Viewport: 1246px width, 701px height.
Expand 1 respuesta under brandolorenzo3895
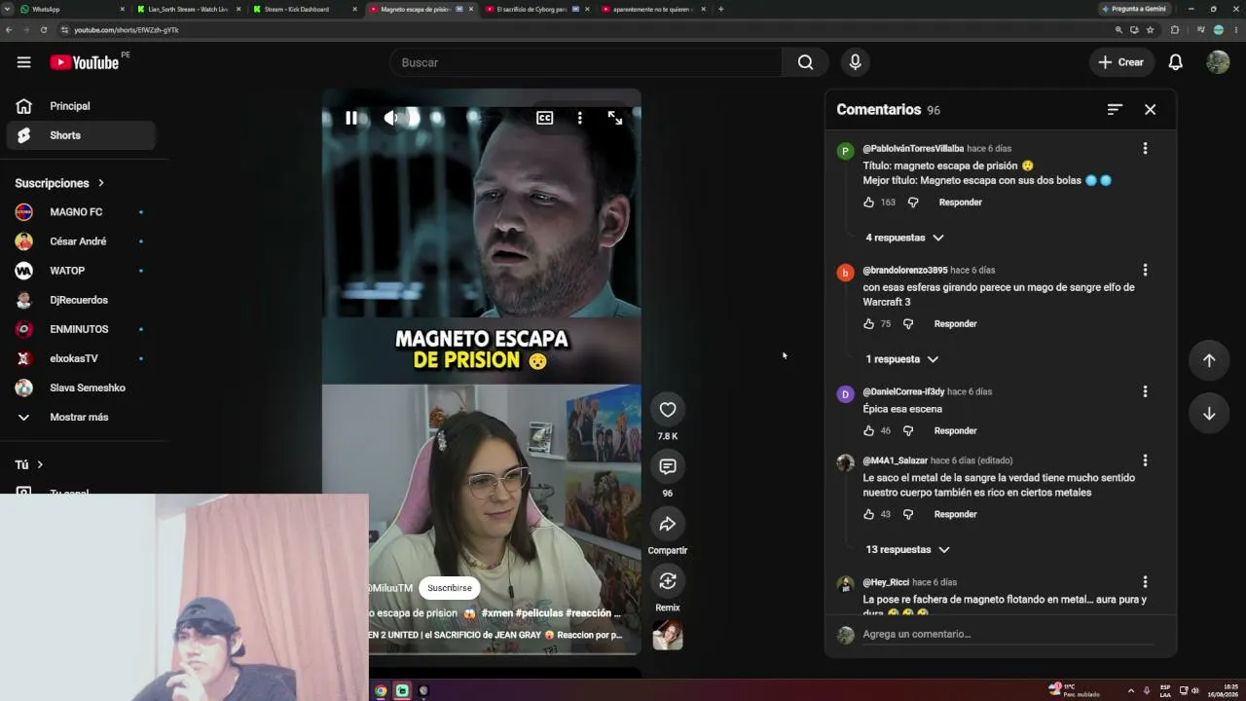click(901, 359)
